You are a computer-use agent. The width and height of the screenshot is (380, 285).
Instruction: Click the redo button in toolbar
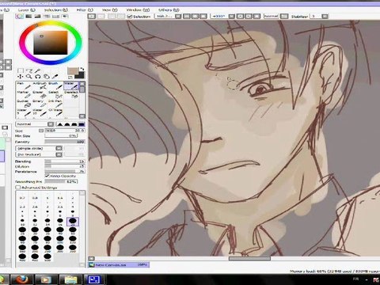[x=101, y=17]
